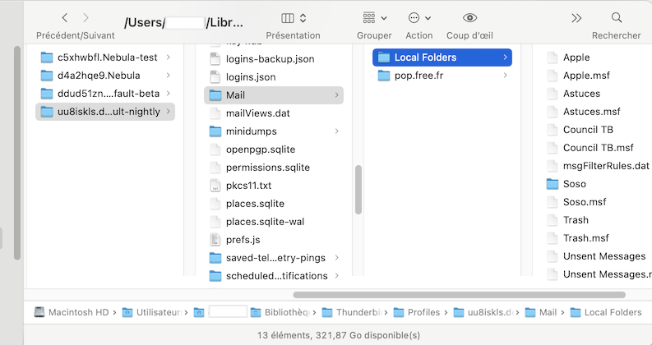Click the sidebar's vertical scrollbar
Image resolution: width=652 pixels, height=345 pixels.
pyautogui.click(x=17, y=153)
